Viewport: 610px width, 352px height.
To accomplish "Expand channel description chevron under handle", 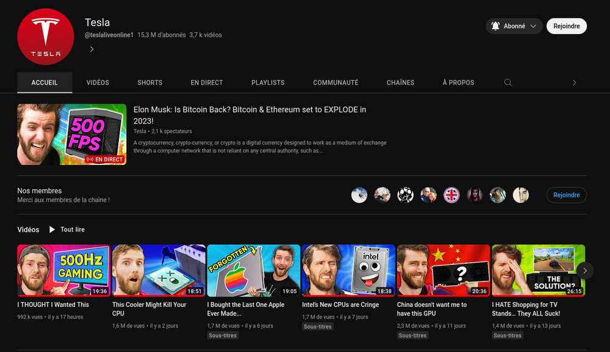I will pyautogui.click(x=92, y=49).
